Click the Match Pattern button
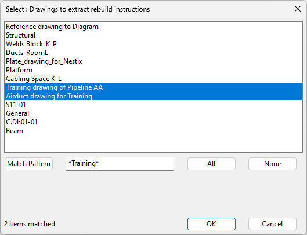The image size is (307, 235). (x=29, y=164)
